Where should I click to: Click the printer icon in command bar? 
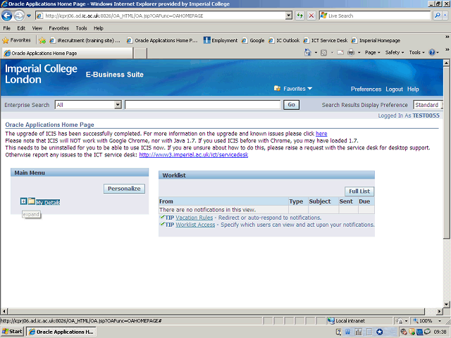tap(350, 53)
